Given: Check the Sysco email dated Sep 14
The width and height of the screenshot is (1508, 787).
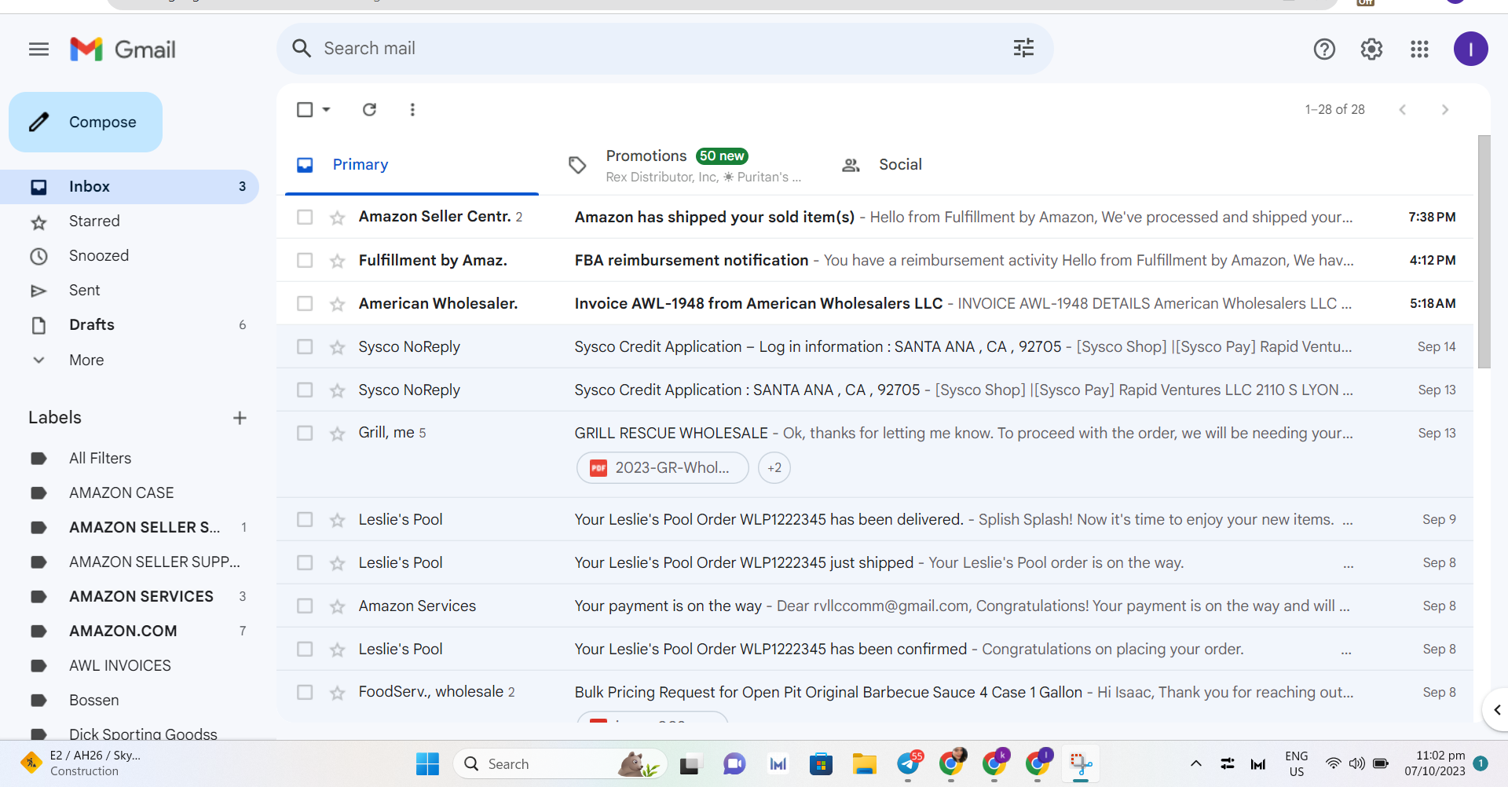Looking at the screenshot, I should click(x=305, y=346).
